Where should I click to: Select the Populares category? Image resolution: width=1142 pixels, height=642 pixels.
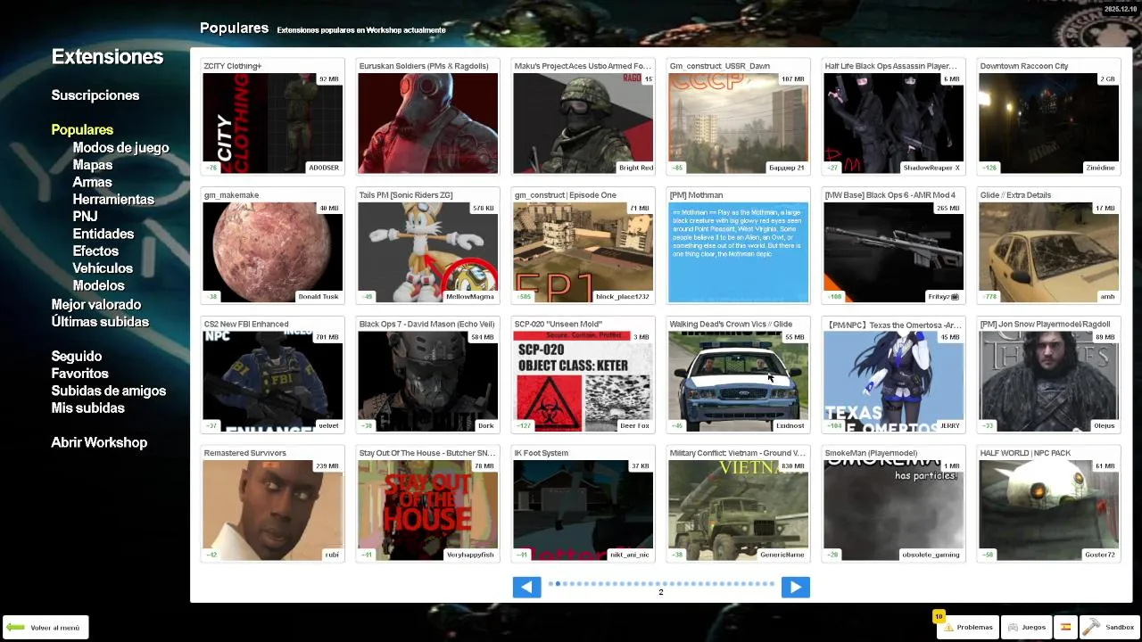coord(82,130)
